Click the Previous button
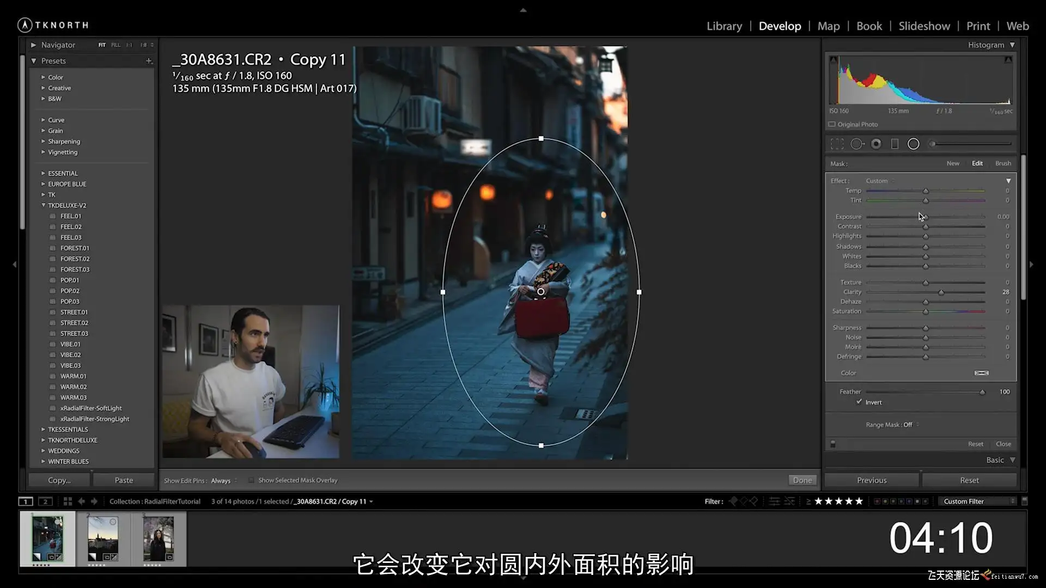This screenshot has width=1046, height=588. (872, 480)
